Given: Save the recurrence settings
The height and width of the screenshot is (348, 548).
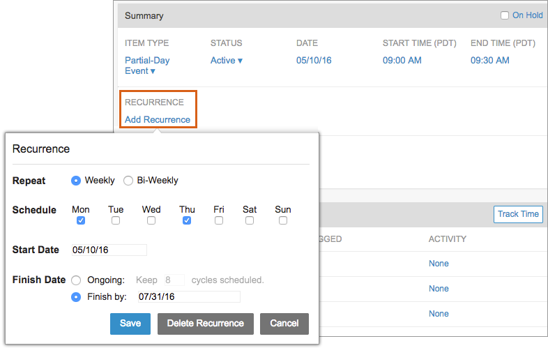Looking at the screenshot, I should click(130, 324).
